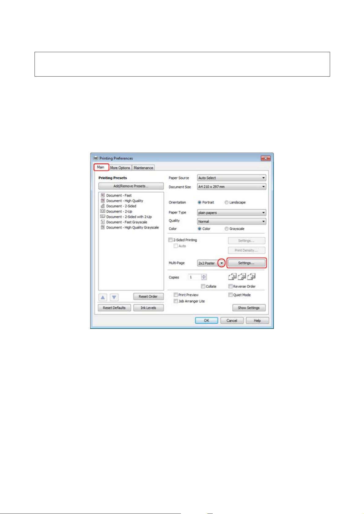Click the Document - High Quality preset icon
364x514 pixels.
pos(103,201)
